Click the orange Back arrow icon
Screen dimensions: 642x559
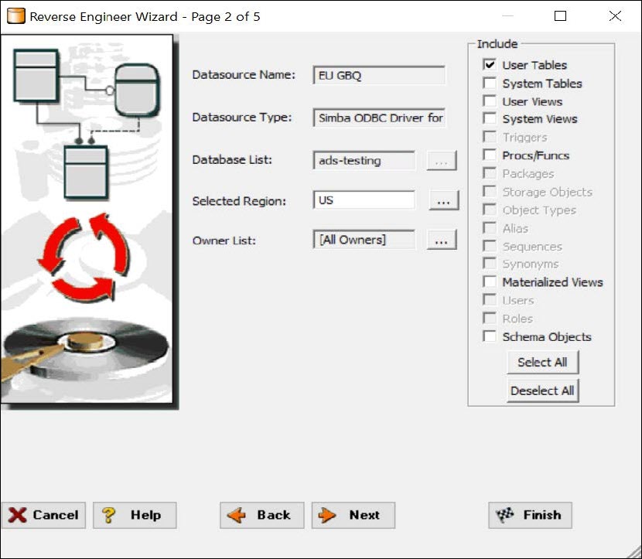tap(236, 515)
